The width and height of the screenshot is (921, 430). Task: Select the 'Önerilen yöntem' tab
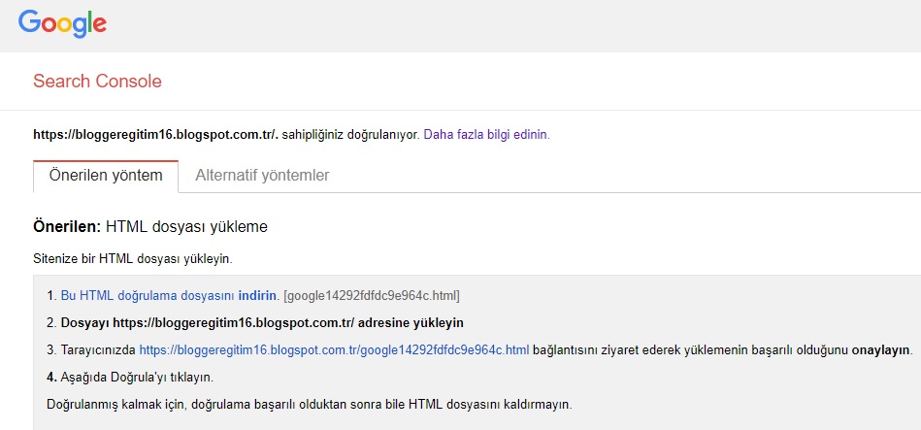(x=106, y=175)
